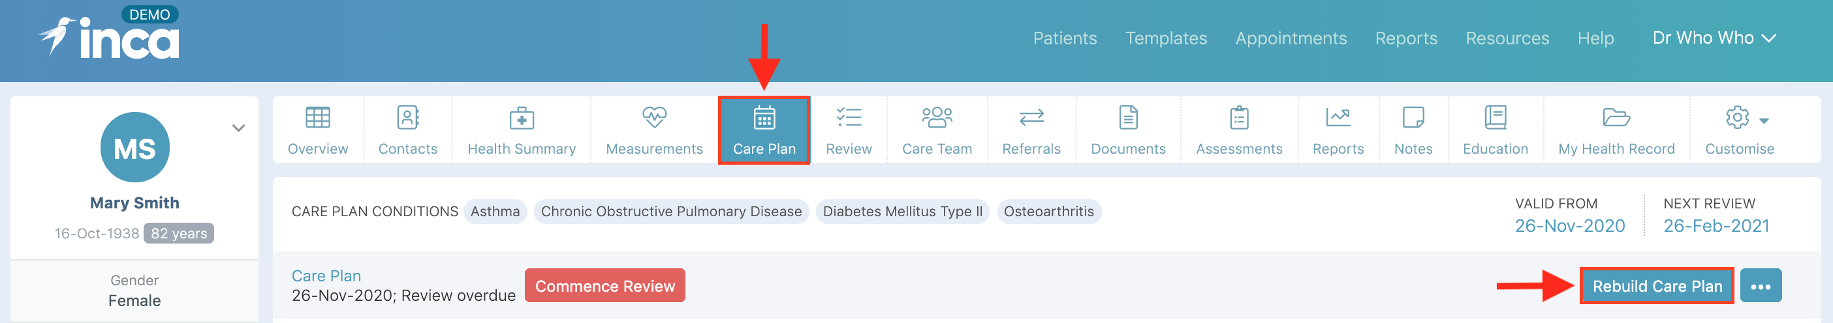Click the Rebuild Care Plan button
This screenshot has width=1833, height=323.
click(x=1657, y=286)
